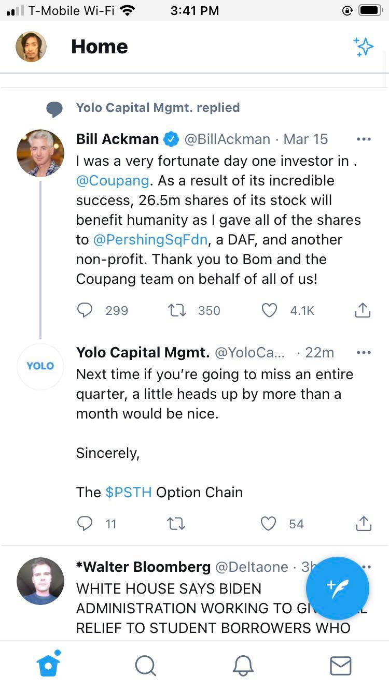Like the Yolo Capital Mgmt. tweet
389x691 pixels.
268,524
